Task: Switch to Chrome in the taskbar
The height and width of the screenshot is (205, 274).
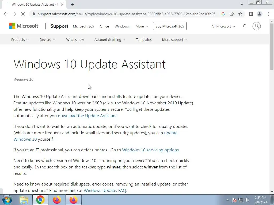Action: tap(40, 200)
